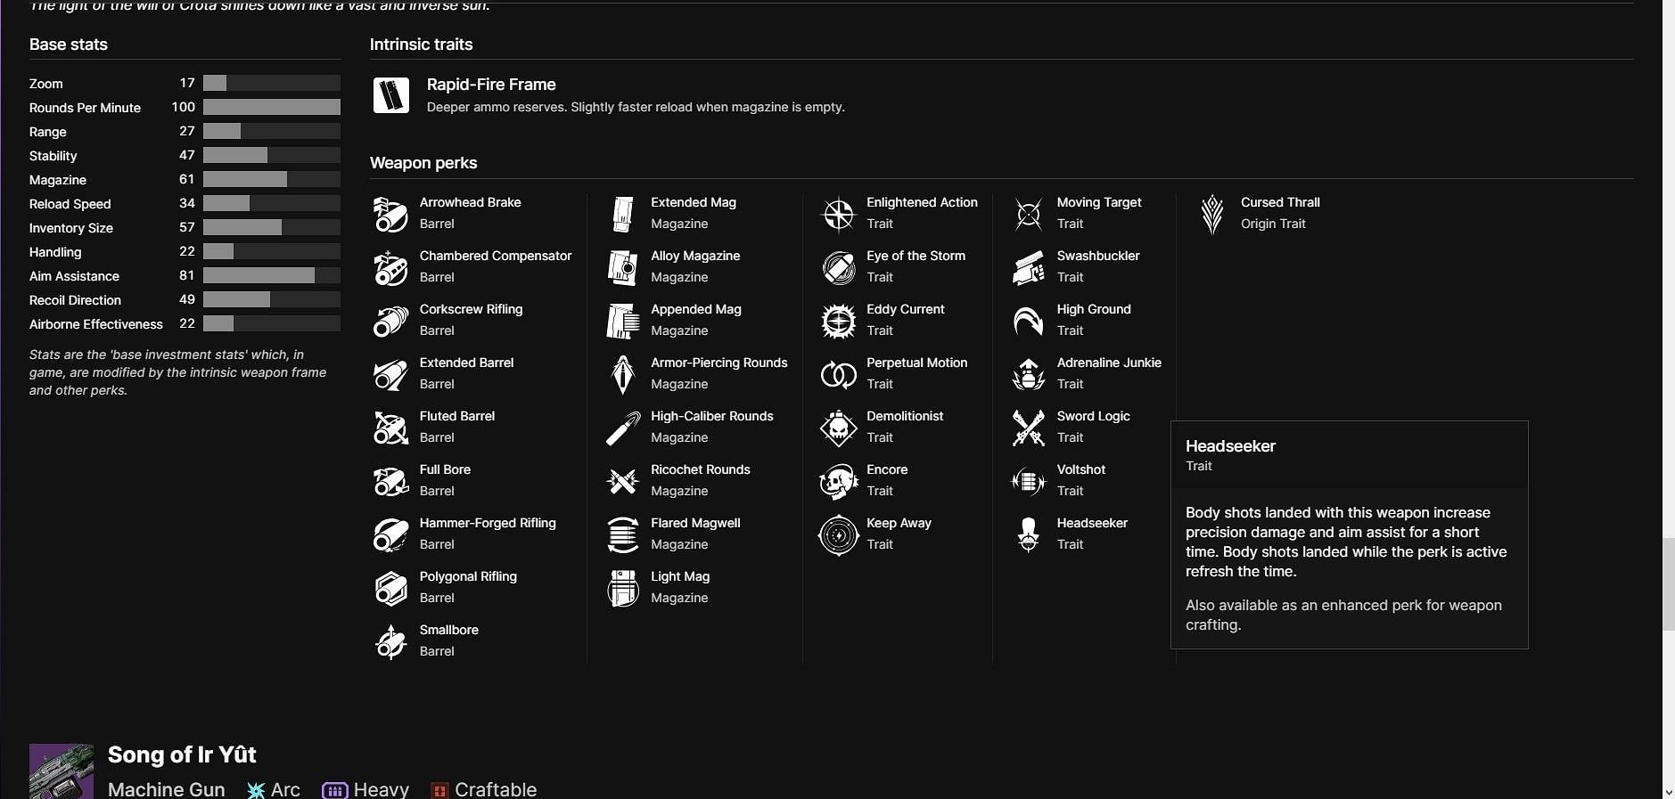Click the Rapid-Fire Frame intrinsic icon

pyautogui.click(x=391, y=95)
